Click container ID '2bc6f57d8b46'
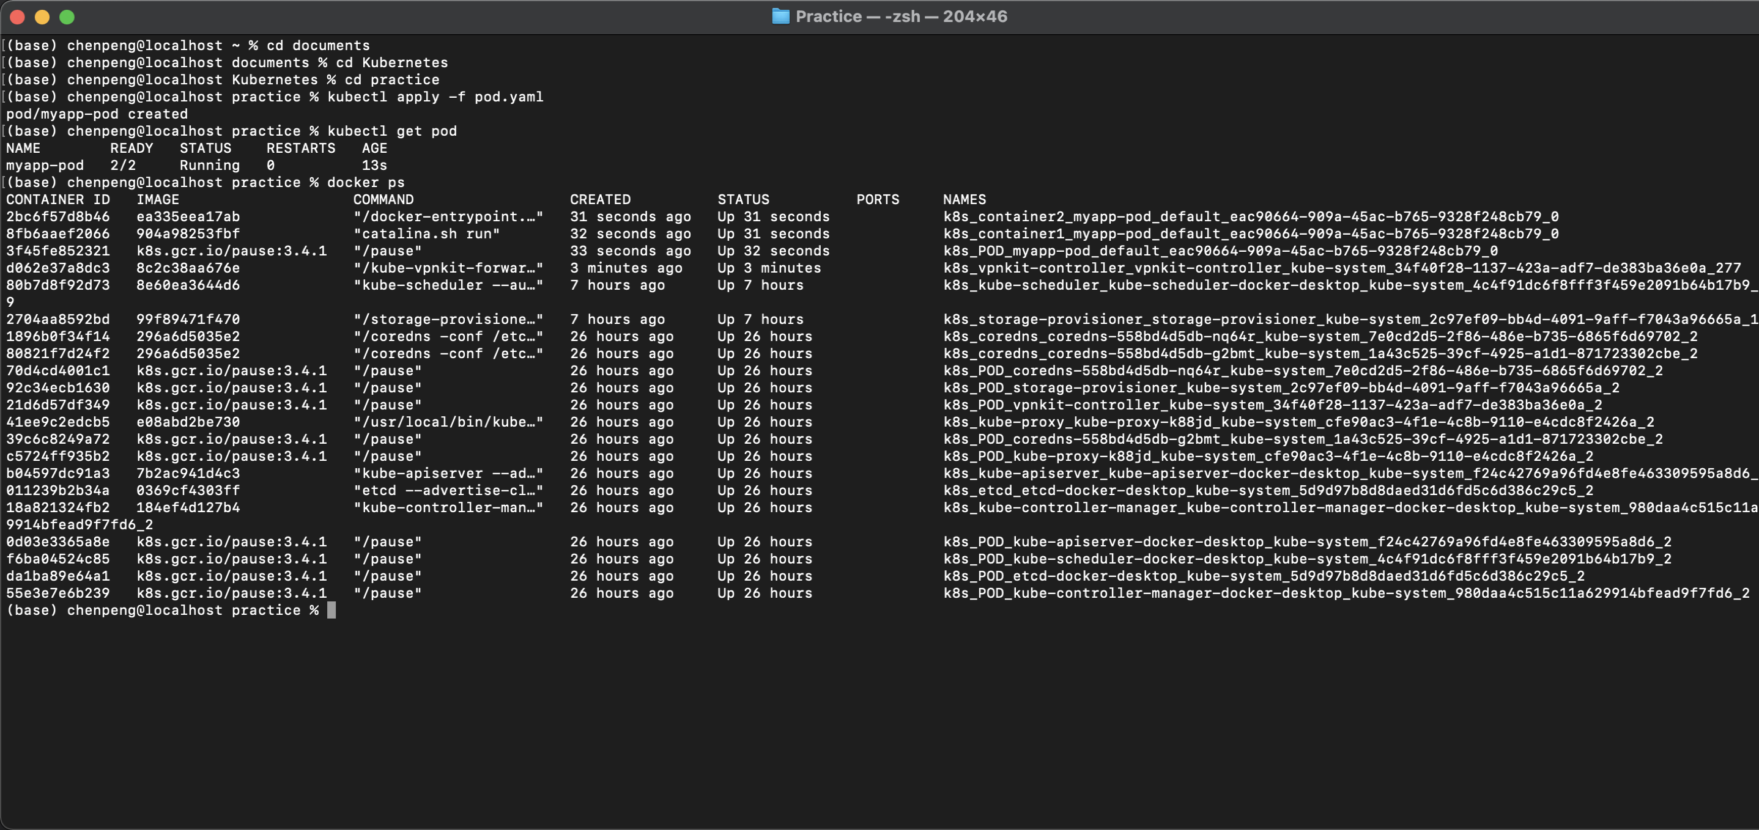 tap(58, 216)
